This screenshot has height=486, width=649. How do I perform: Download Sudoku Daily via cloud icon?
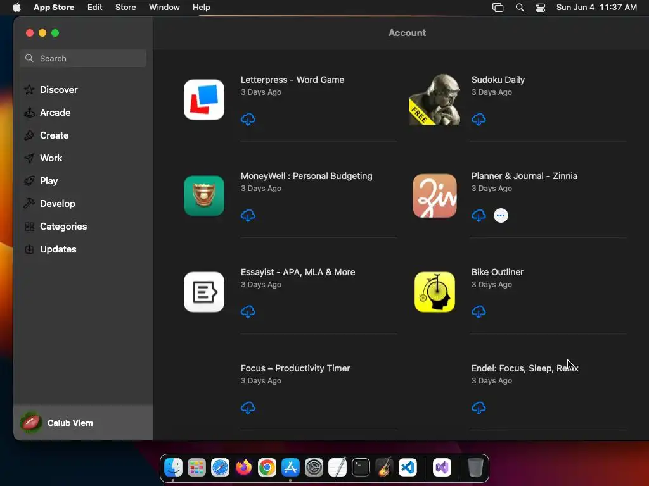click(x=479, y=120)
